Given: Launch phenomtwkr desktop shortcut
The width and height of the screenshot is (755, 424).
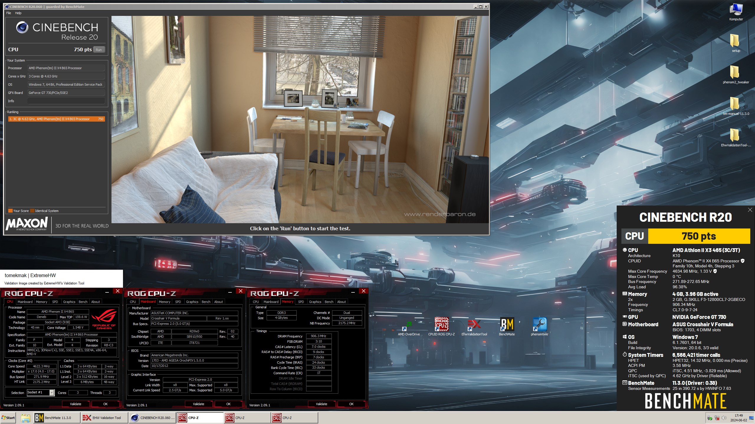Looking at the screenshot, I should (x=539, y=327).
